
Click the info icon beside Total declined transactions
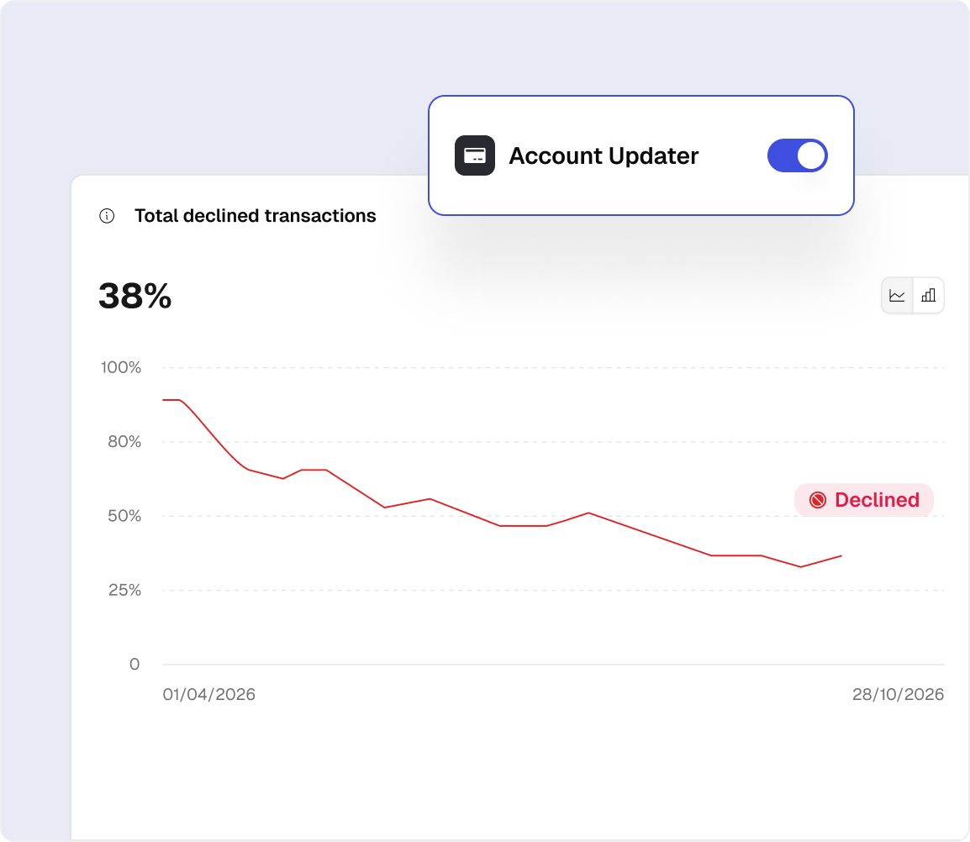(107, 216)
